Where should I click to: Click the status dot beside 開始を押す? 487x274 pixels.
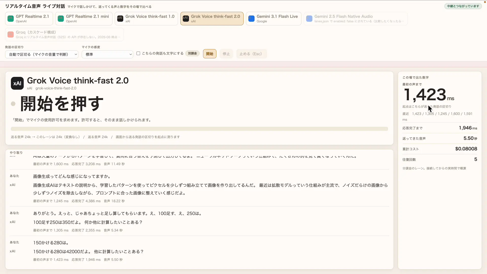tap(13, 104)
